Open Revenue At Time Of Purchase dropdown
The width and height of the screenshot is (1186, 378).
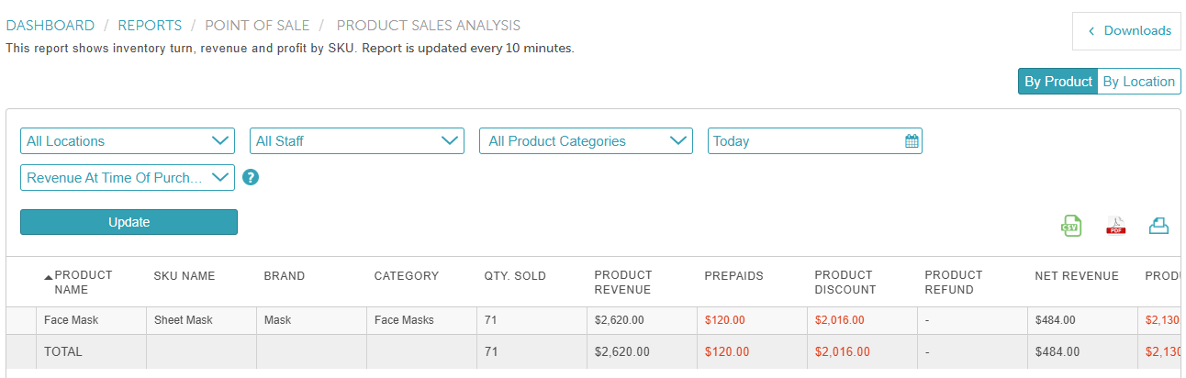127,178
